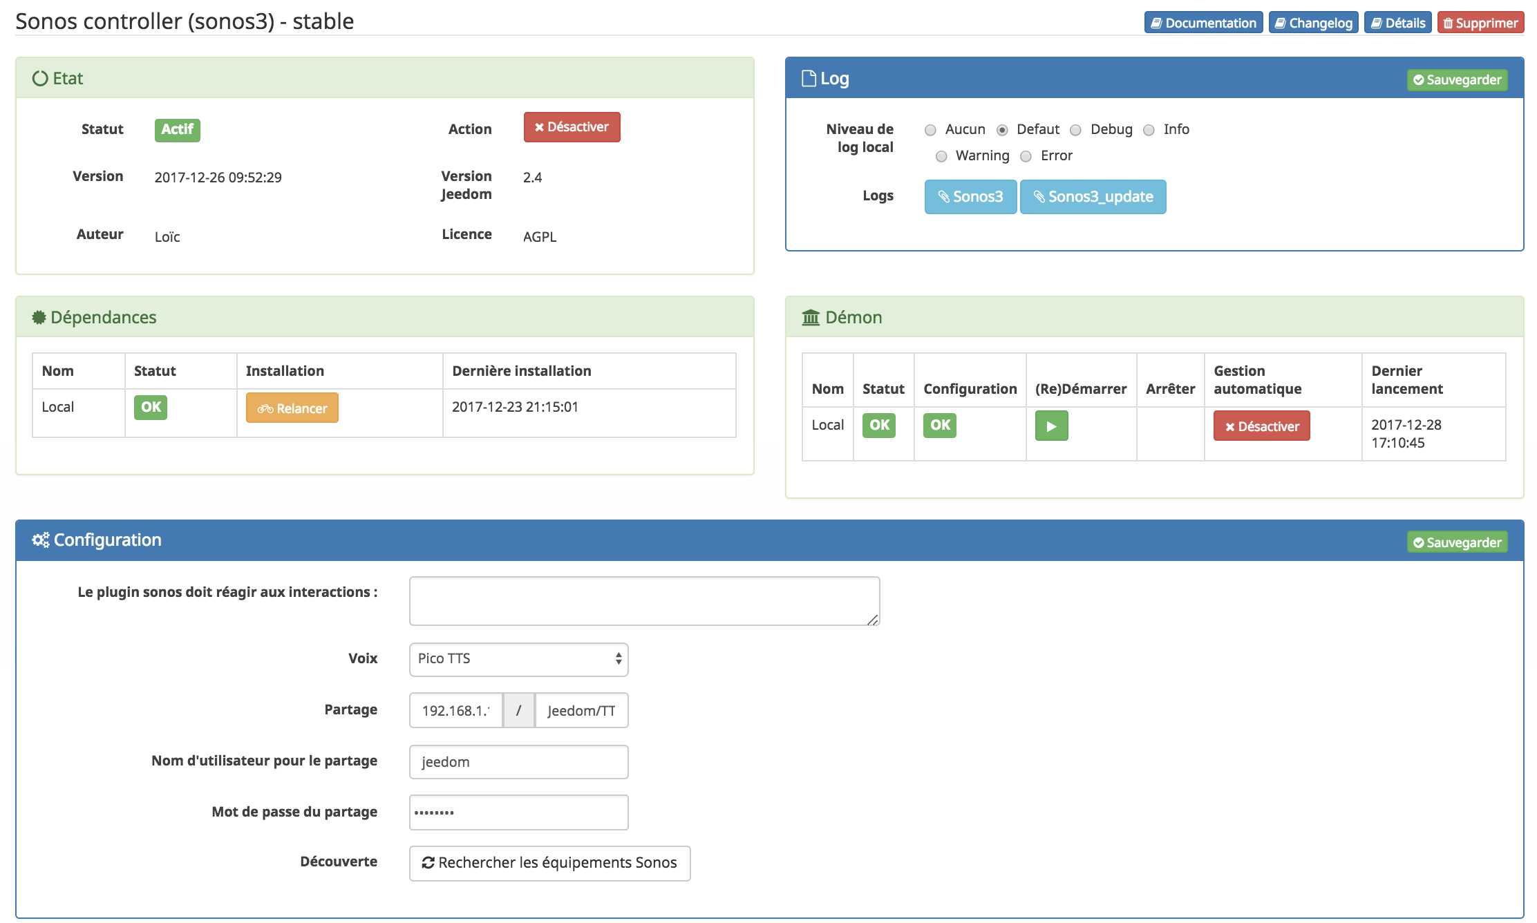Image resolution: width=1537 pixels, height=923 pixels.
Task: Click the Etat panel refresh circle icon
Action: [x=40, y=79]
